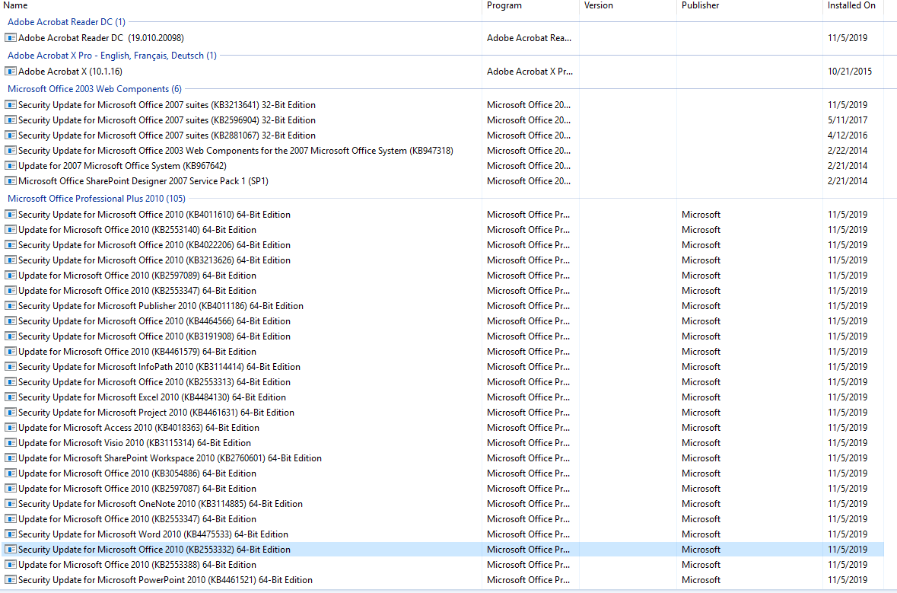Click the update icon for KB4464566 row

point(11,321)
